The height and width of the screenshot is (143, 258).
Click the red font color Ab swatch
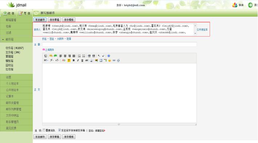point(64,60)
